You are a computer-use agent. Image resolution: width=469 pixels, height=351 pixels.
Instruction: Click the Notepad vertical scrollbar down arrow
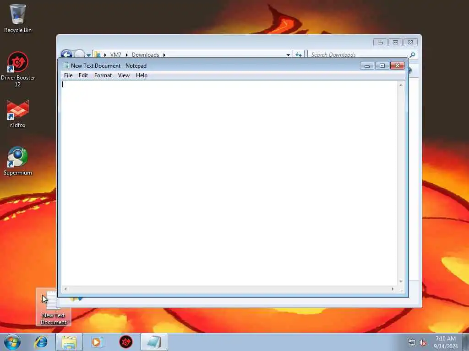(401, 282)
